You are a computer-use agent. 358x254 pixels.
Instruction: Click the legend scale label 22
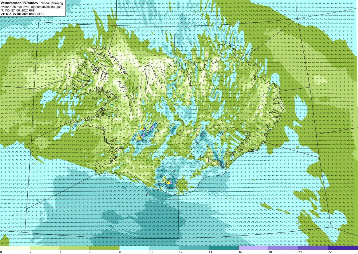[x=329, y=252]
